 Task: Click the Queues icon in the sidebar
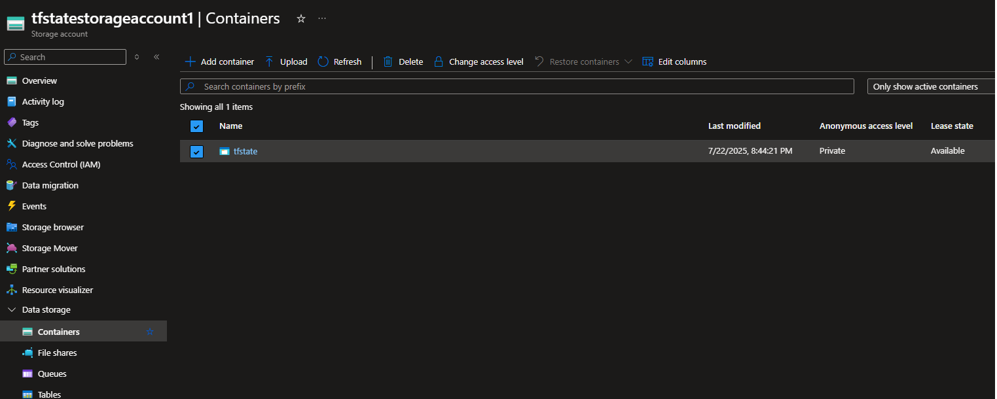coord(27,374)
